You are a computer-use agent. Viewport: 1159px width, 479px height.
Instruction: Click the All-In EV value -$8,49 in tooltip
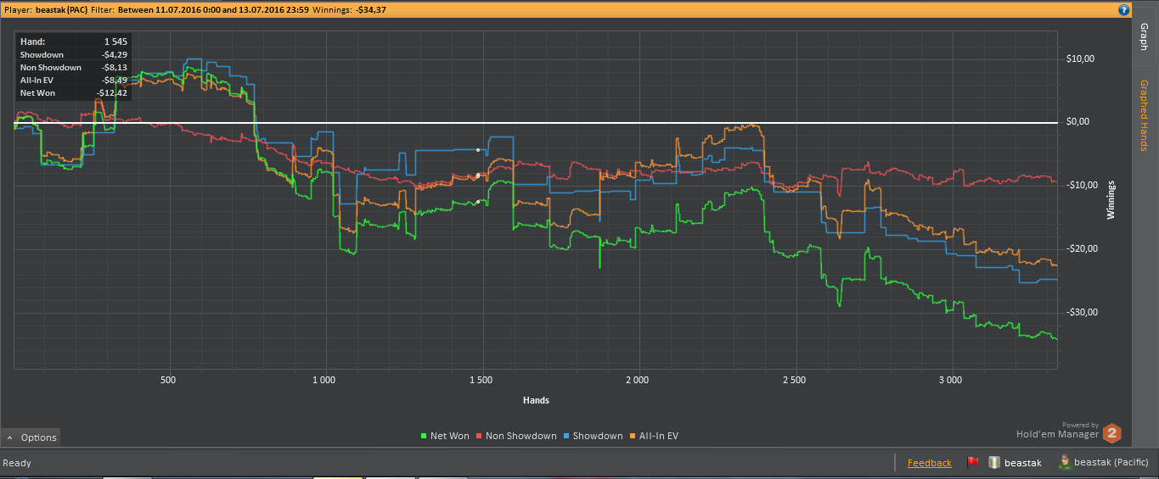tap(115, 80)
